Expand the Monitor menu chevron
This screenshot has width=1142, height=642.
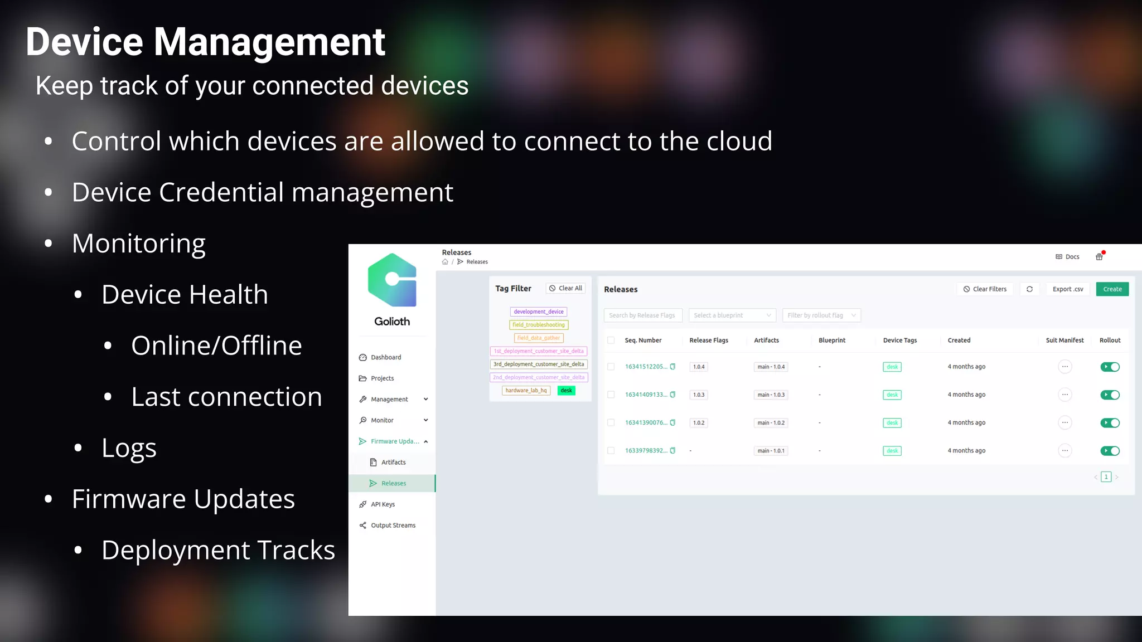(x=426, y=420)
